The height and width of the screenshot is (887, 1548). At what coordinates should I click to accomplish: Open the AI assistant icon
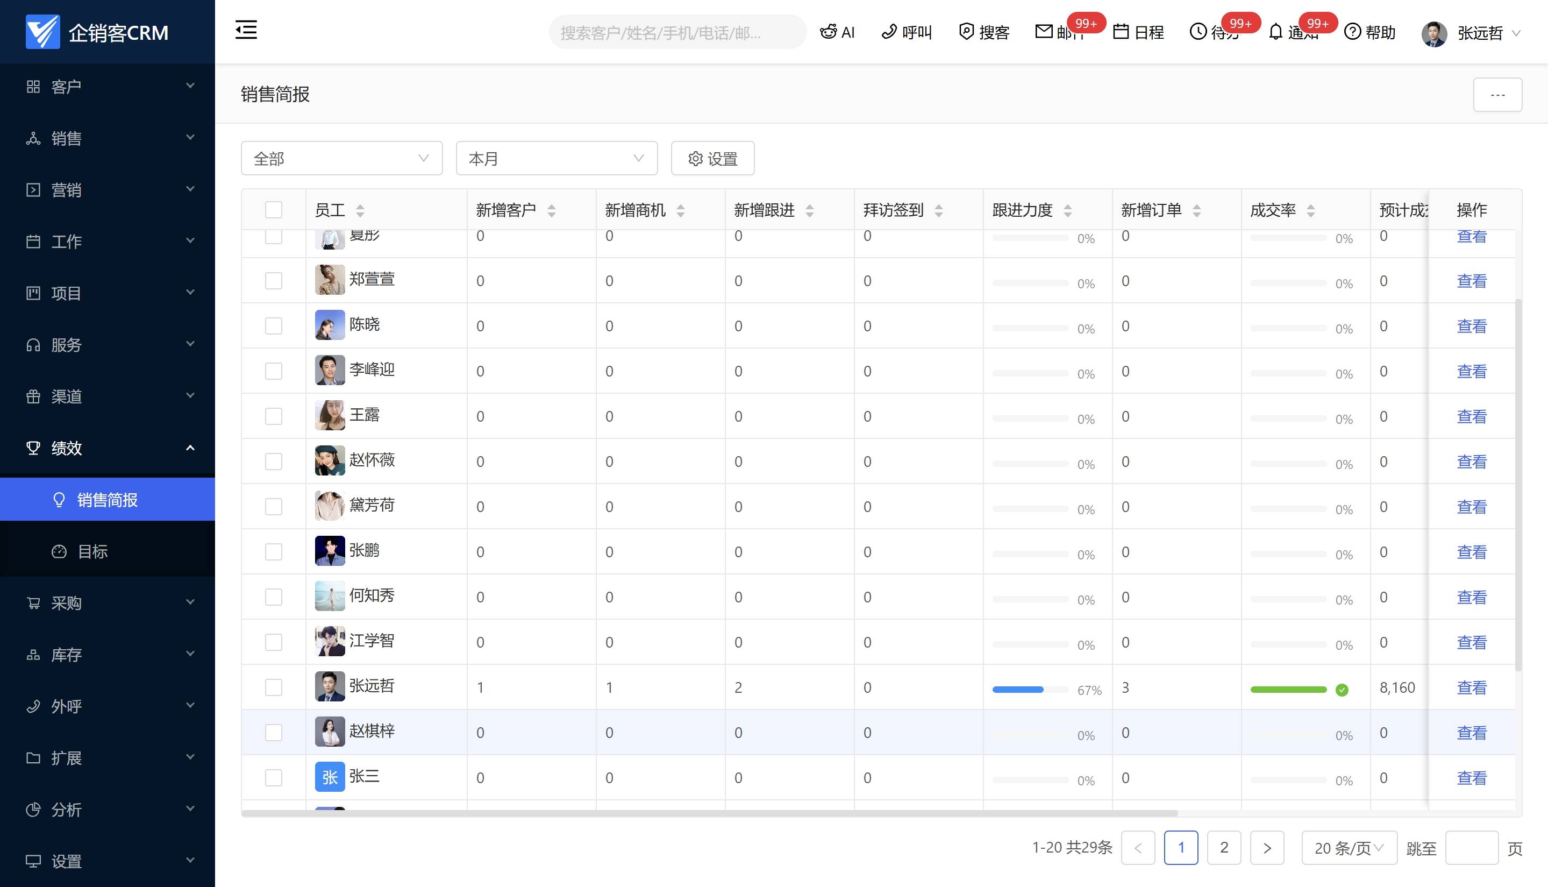tap(827, 32)
